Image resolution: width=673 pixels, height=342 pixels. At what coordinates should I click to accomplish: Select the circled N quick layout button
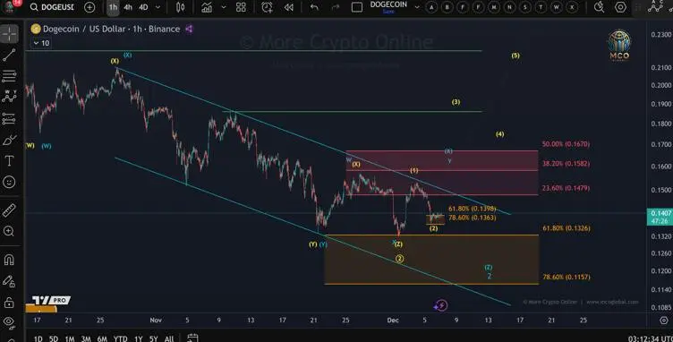point(509,7)
